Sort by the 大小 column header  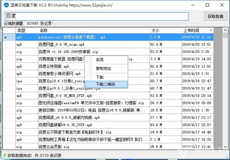tap(166, 30)
